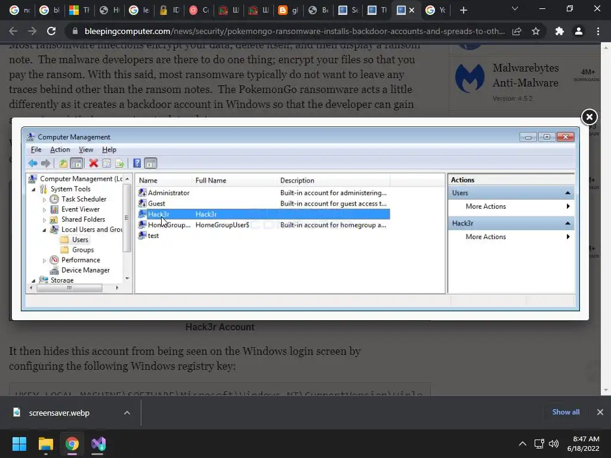Open a new browser tab
This screenshot has width=611, height=458.
pyautogui.click(x=463, y=11)
